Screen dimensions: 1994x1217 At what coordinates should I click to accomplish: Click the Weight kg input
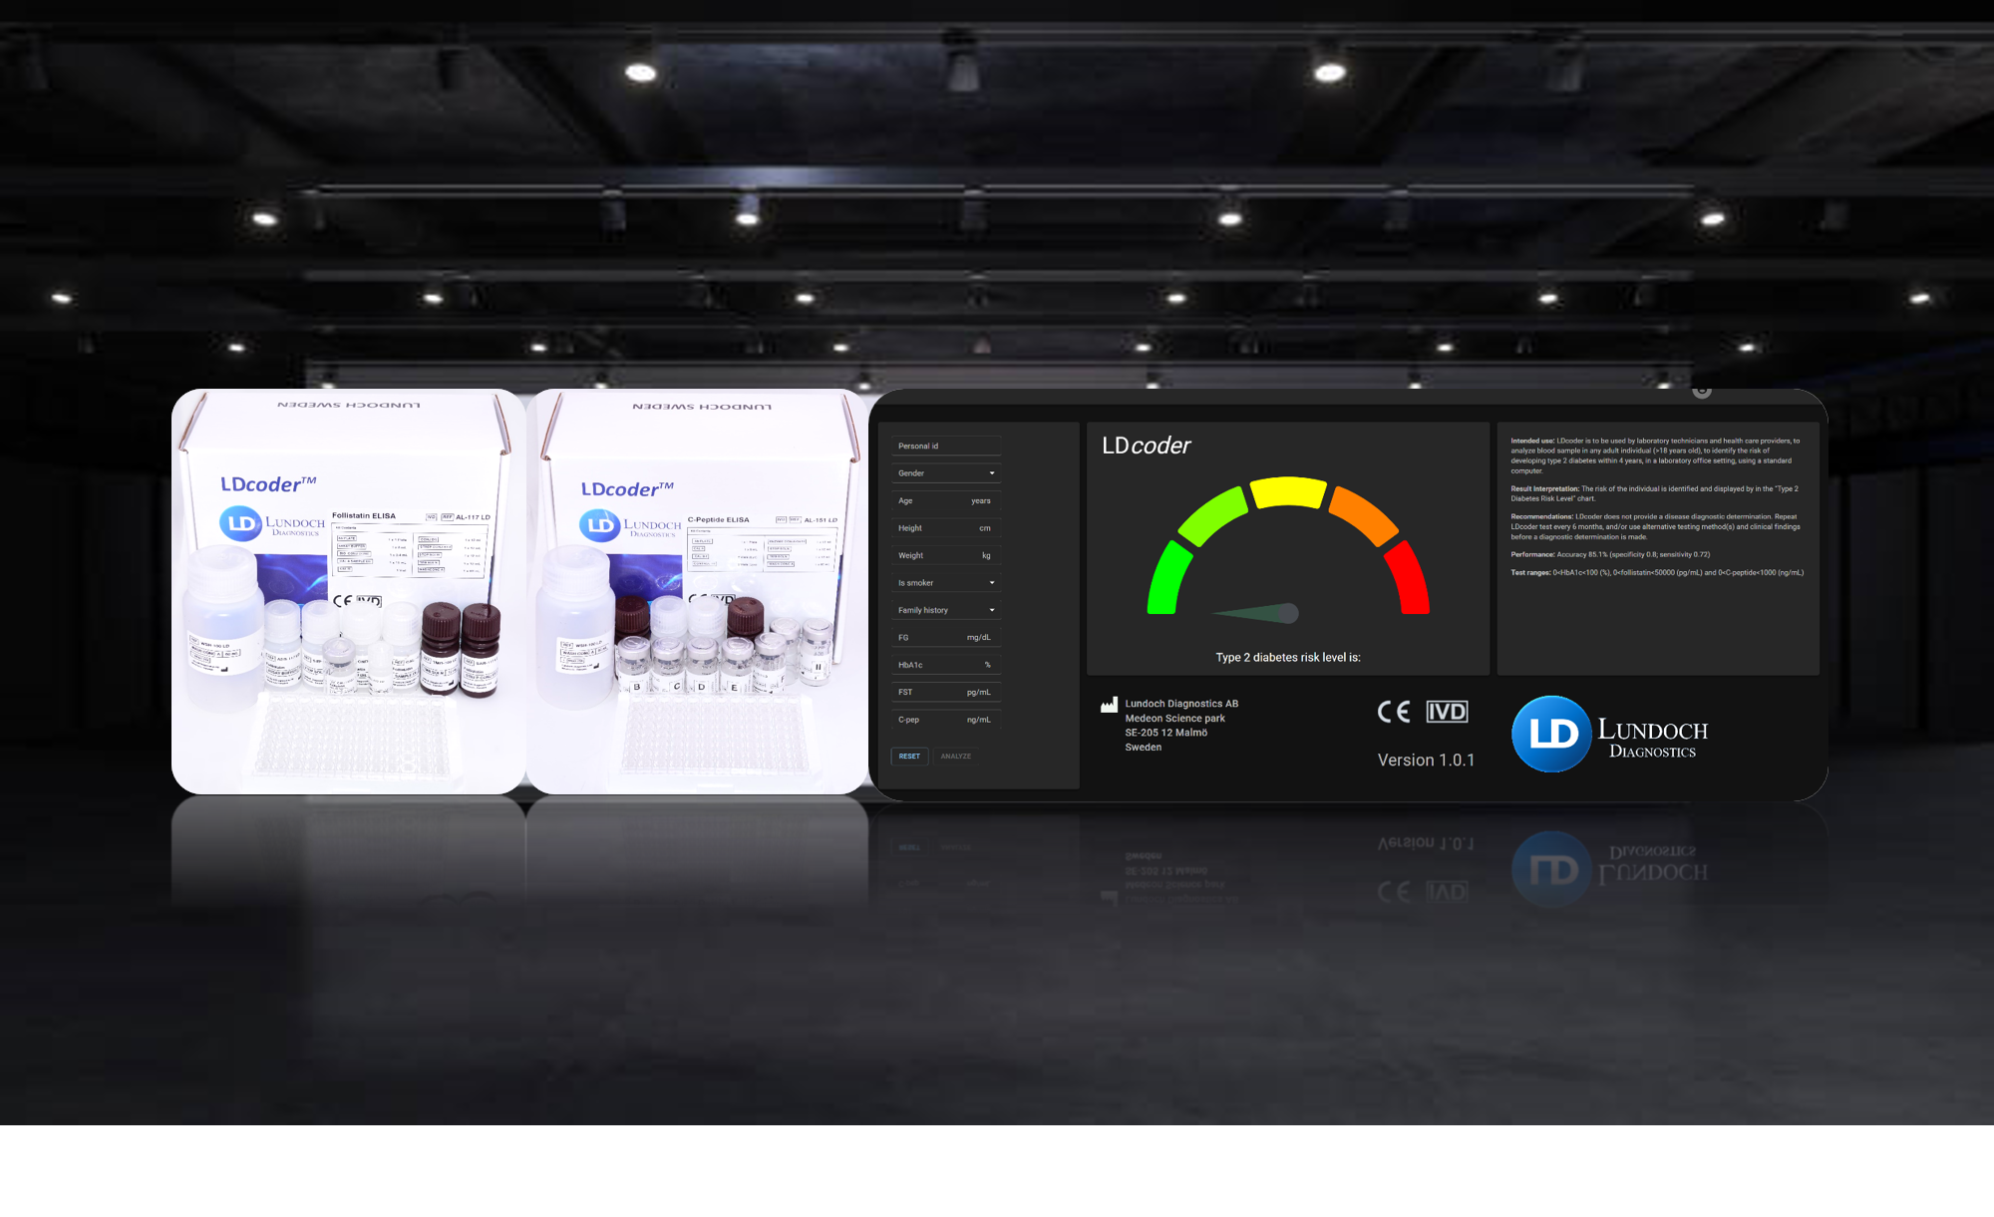pyautogui.click(x=945, y=555)
